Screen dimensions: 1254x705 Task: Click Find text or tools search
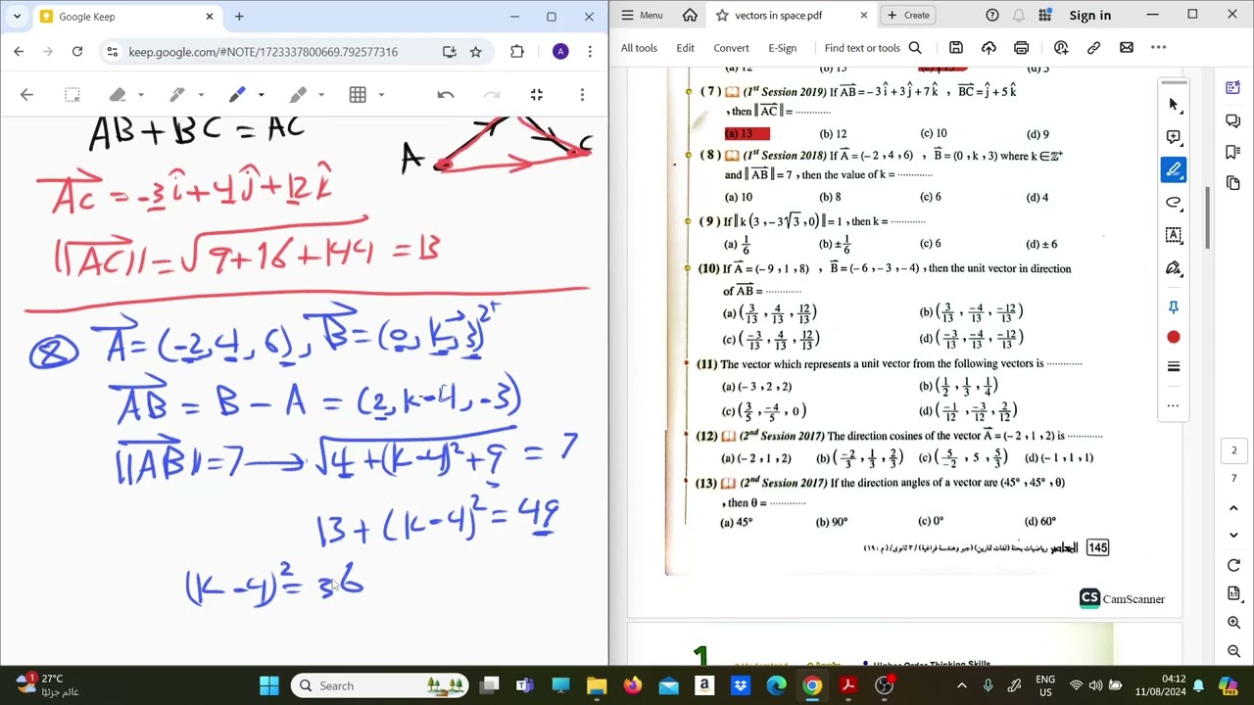point(873,48)
